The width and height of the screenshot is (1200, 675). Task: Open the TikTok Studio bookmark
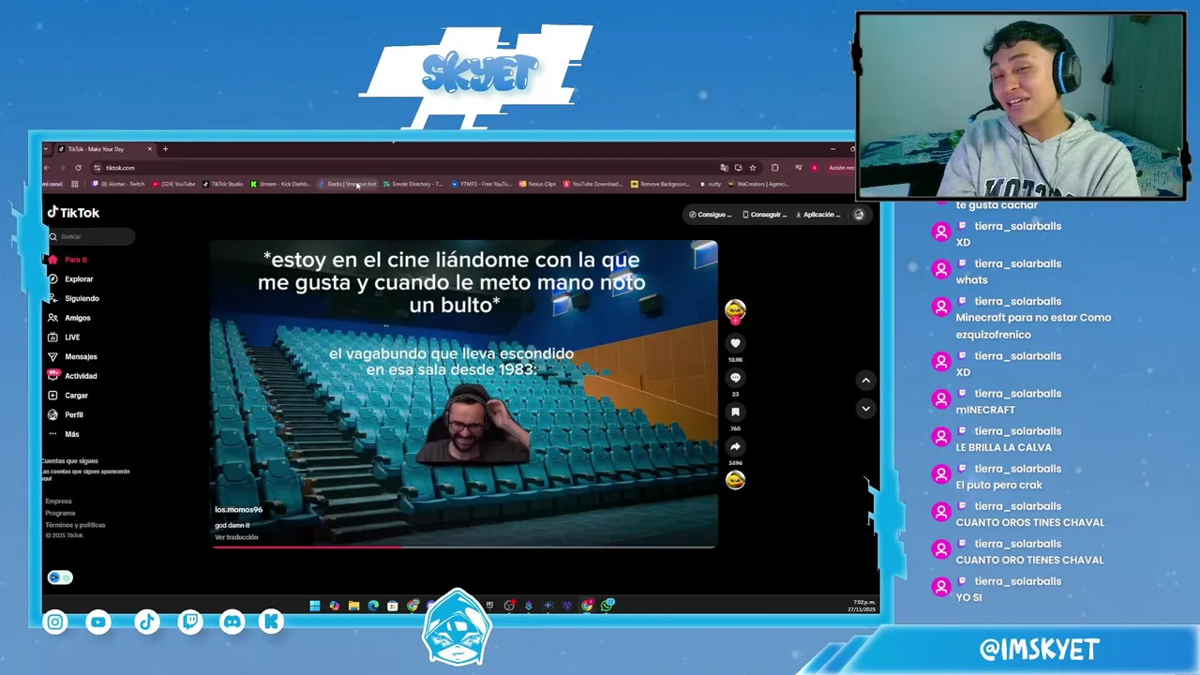click(222, 184)
